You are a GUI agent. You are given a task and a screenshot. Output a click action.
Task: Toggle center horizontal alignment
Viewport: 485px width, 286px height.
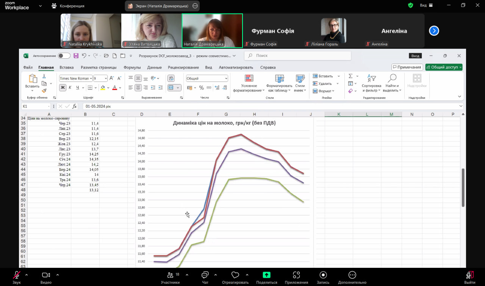pos(138,88)
